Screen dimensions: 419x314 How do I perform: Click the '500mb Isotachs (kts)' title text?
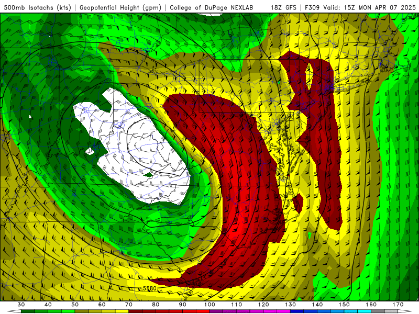37,8
